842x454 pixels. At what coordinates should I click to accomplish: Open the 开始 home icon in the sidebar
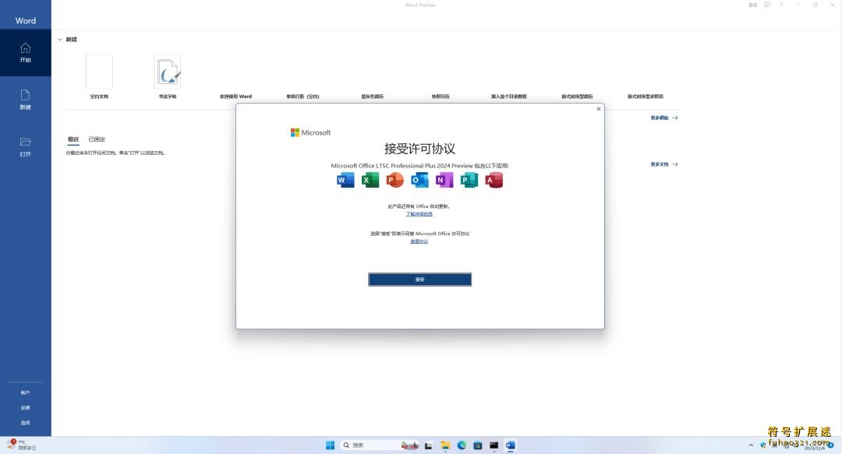(26, 53)
